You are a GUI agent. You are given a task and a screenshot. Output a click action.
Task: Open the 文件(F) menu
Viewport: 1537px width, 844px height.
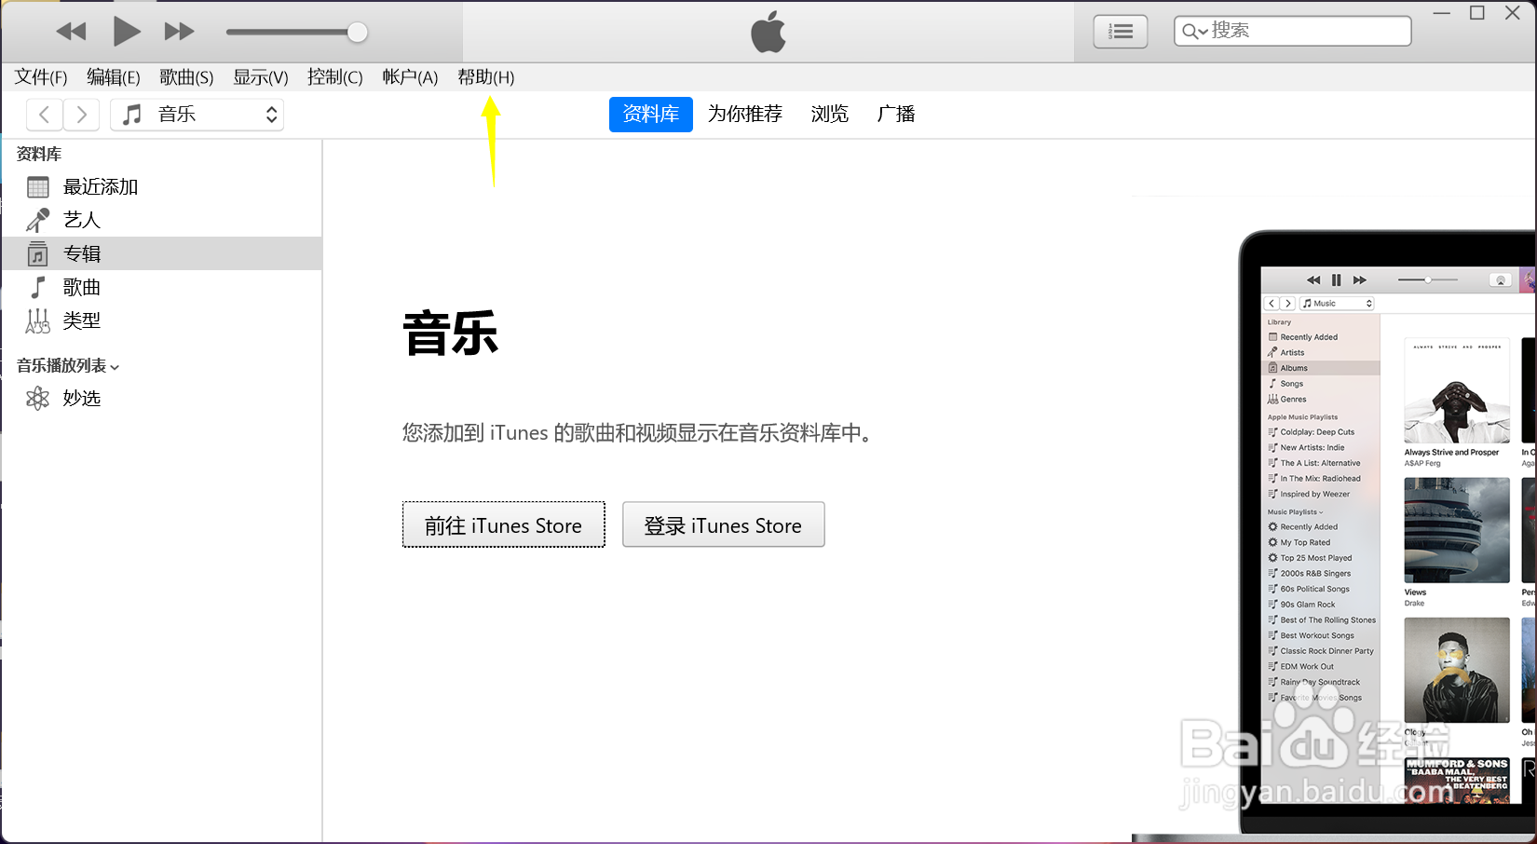point(41,77)
